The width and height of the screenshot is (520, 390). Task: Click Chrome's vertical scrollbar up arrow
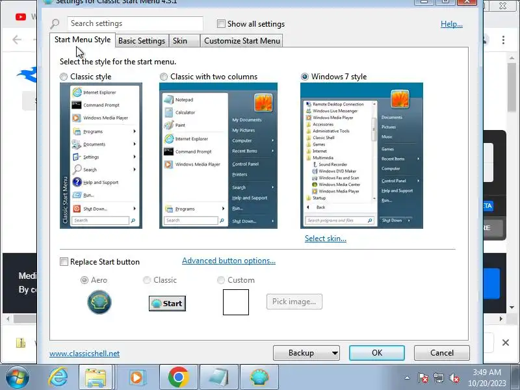coord(512,58)
